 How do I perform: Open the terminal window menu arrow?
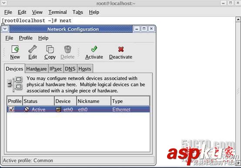[3, 3]
